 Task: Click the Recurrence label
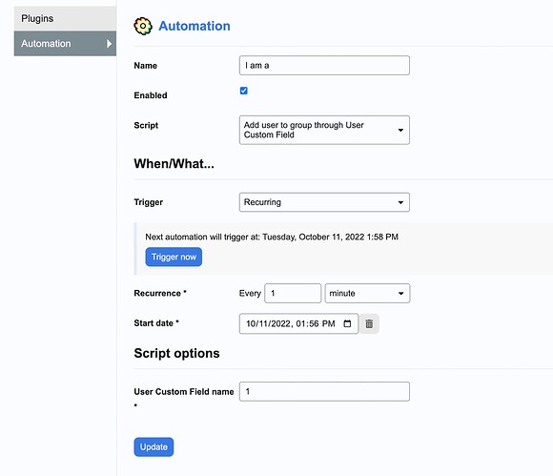[x=160, y=293]
